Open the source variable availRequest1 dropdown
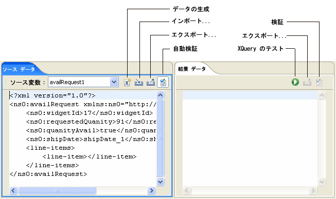Image resolution: width=336 pixels, height=199 pixels. pos(114,82)
